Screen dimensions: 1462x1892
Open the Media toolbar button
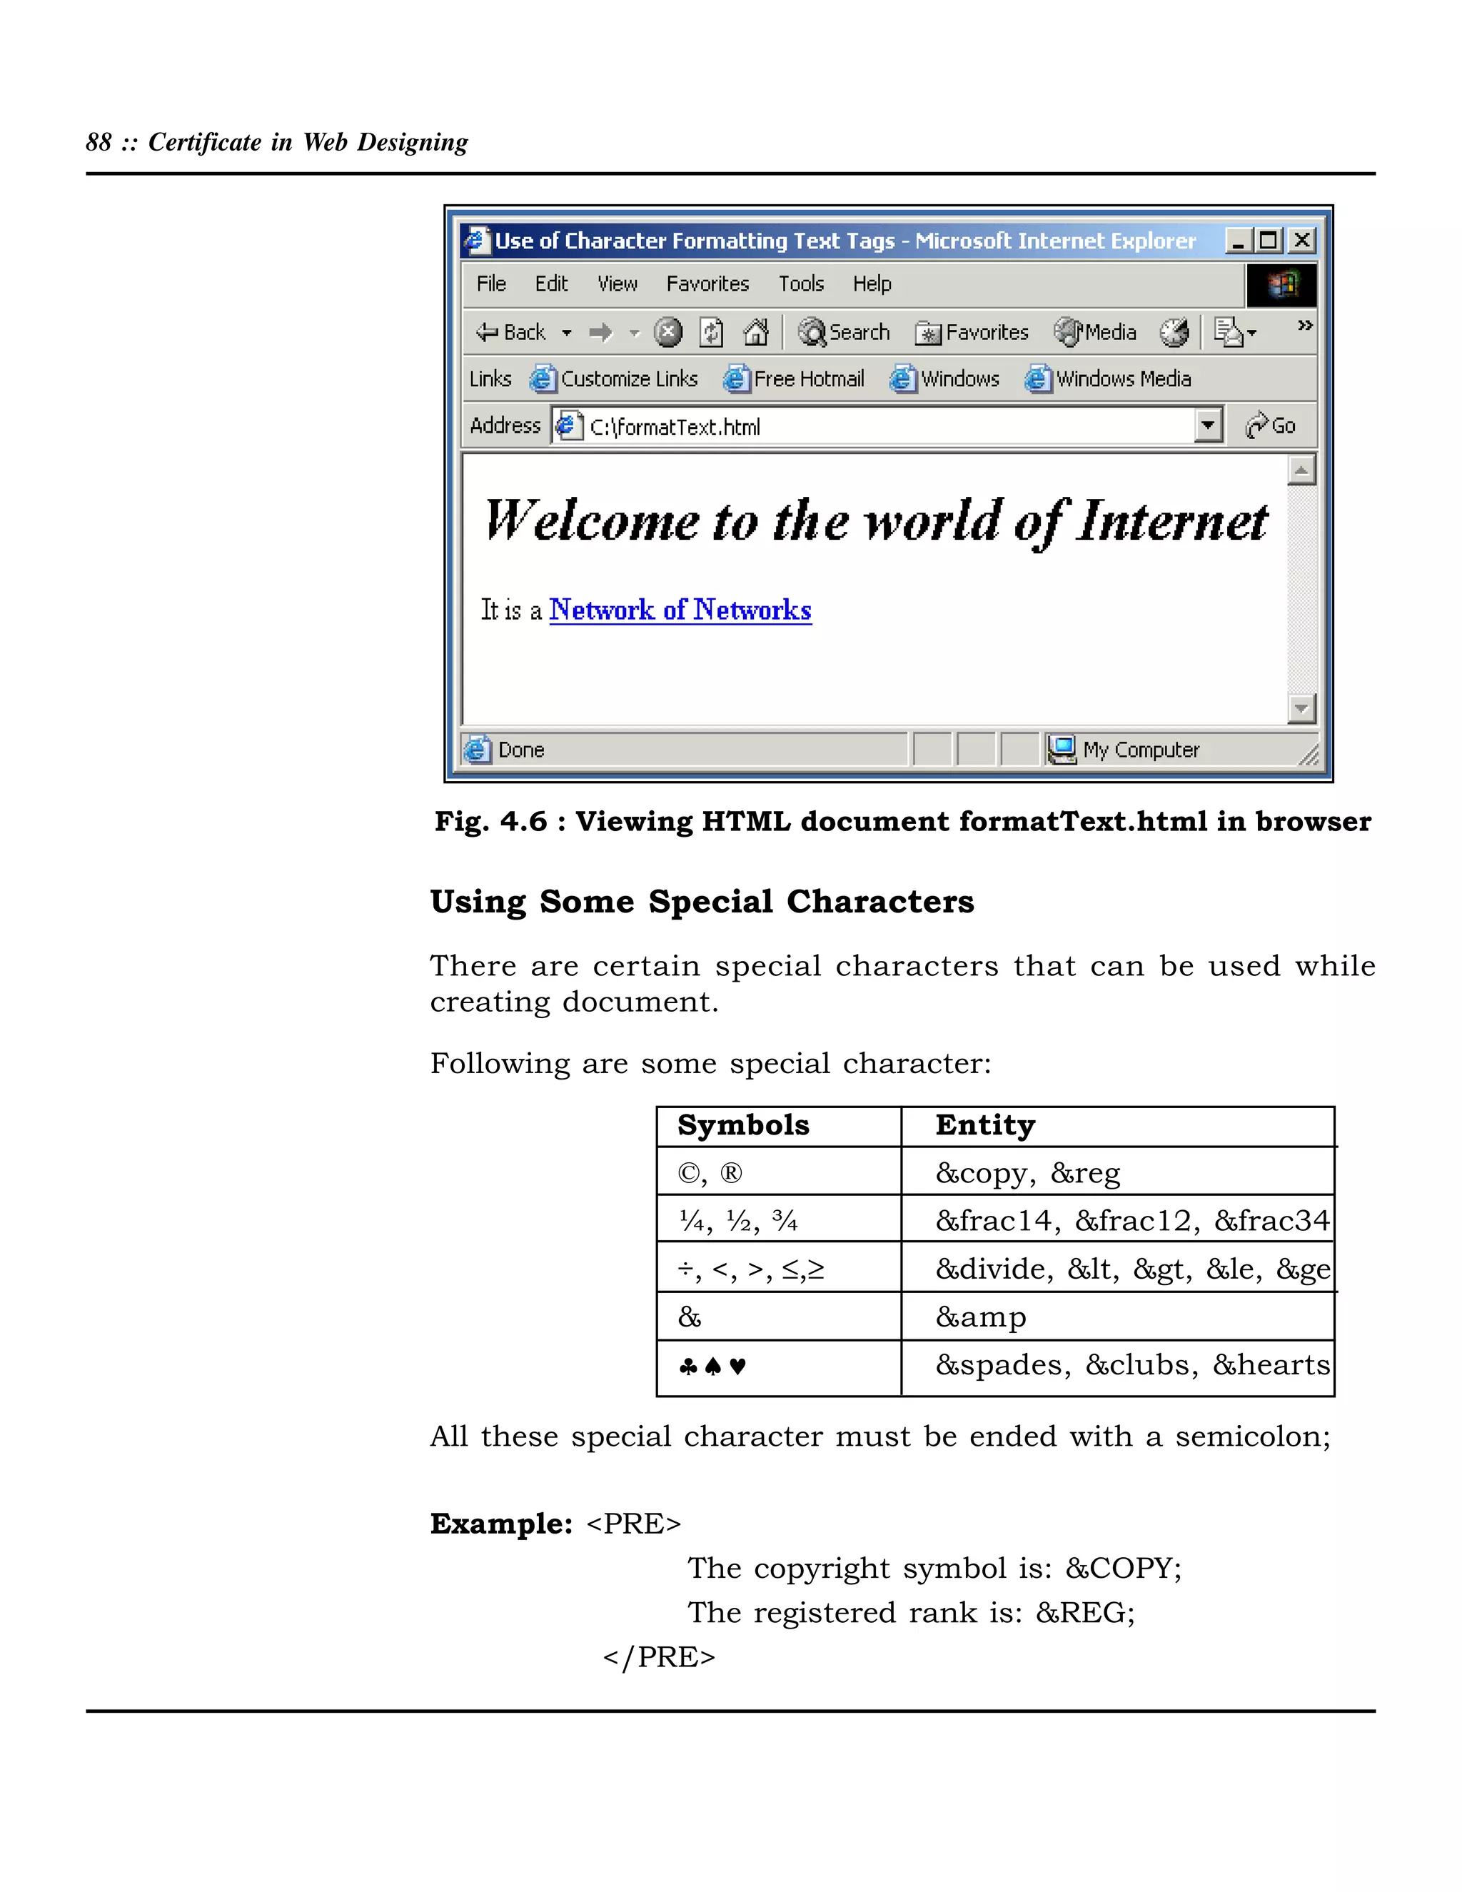pos(1095,332)
